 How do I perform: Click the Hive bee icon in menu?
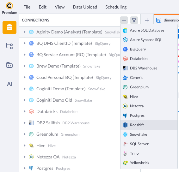[125, 97]
